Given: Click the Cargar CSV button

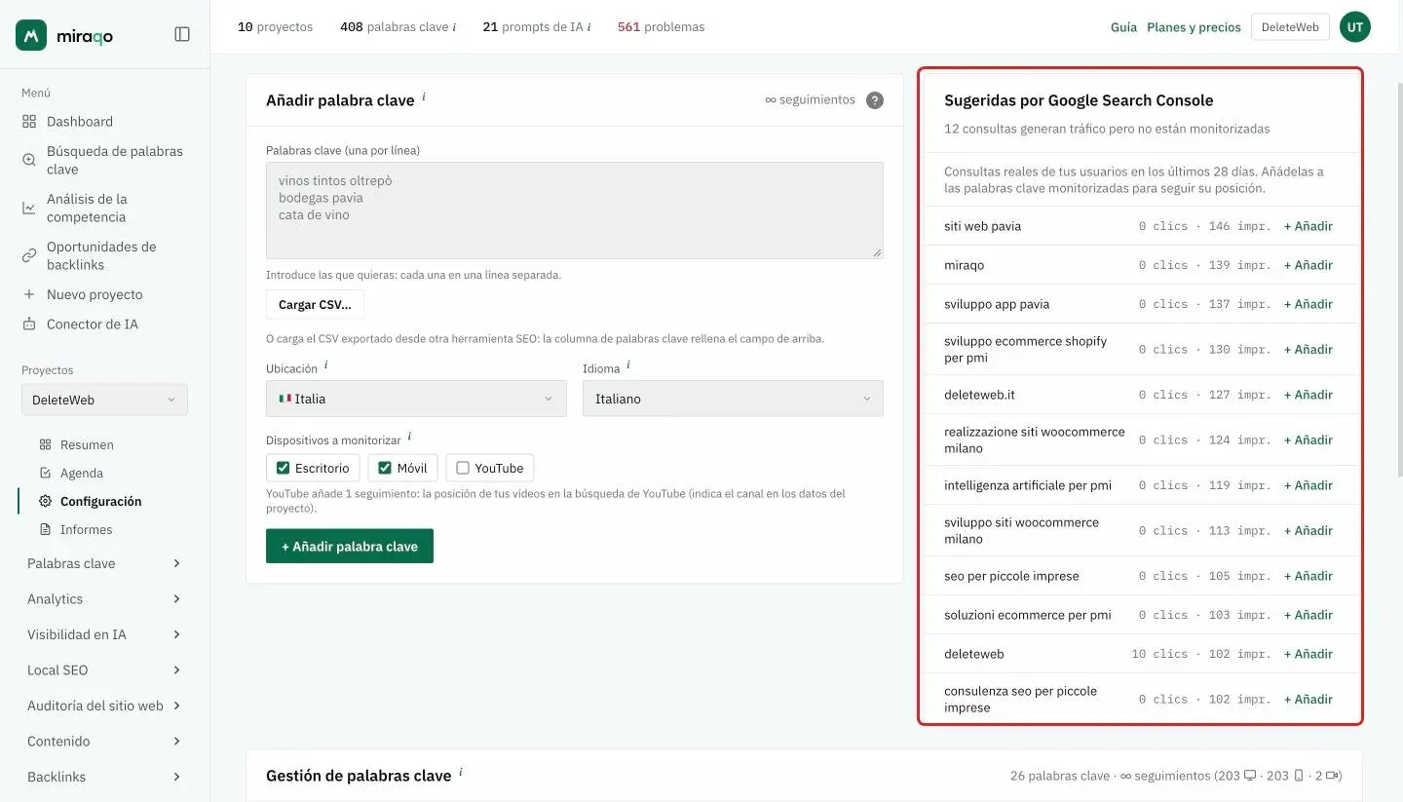Looking at the screenshot, I should coord(315,304).
